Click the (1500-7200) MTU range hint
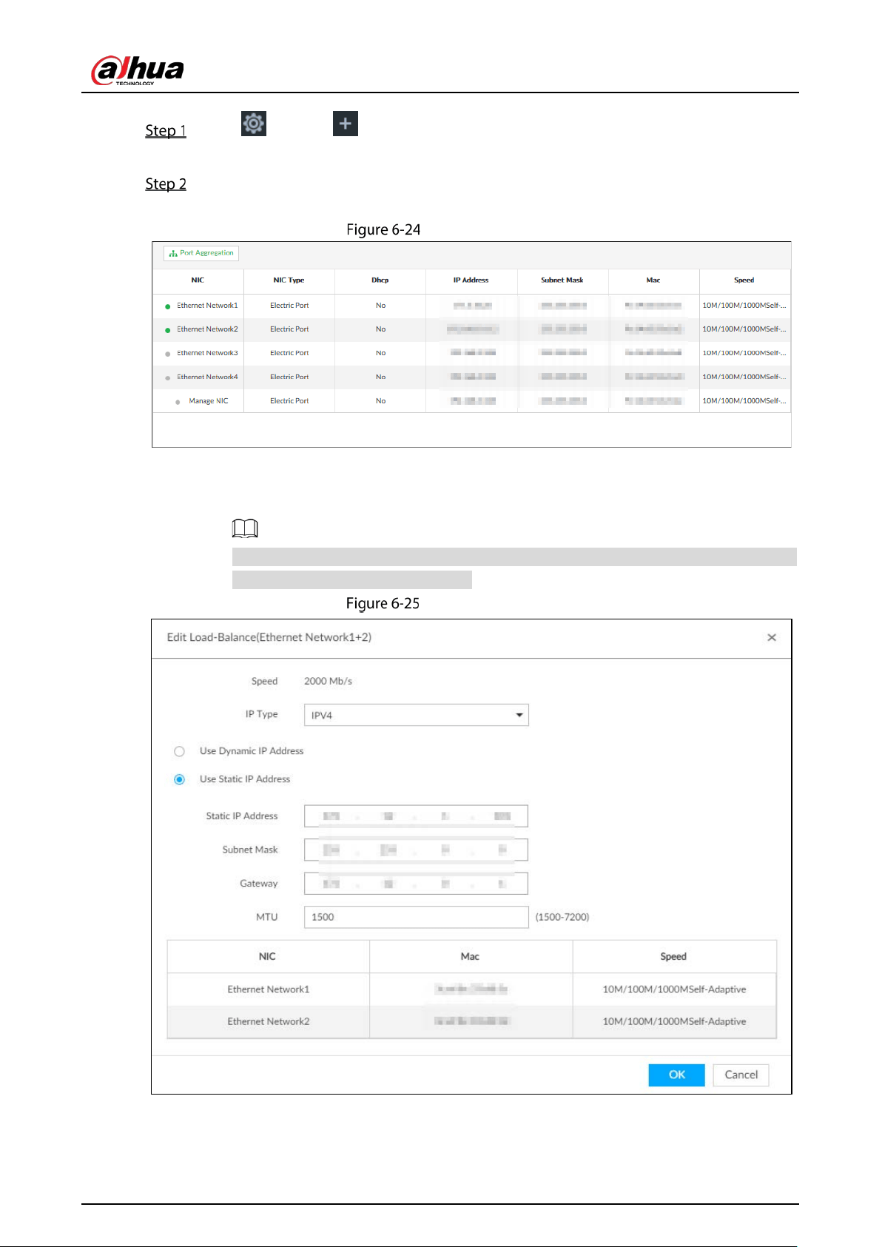882x1247 pixels. (x=562, y=917)
